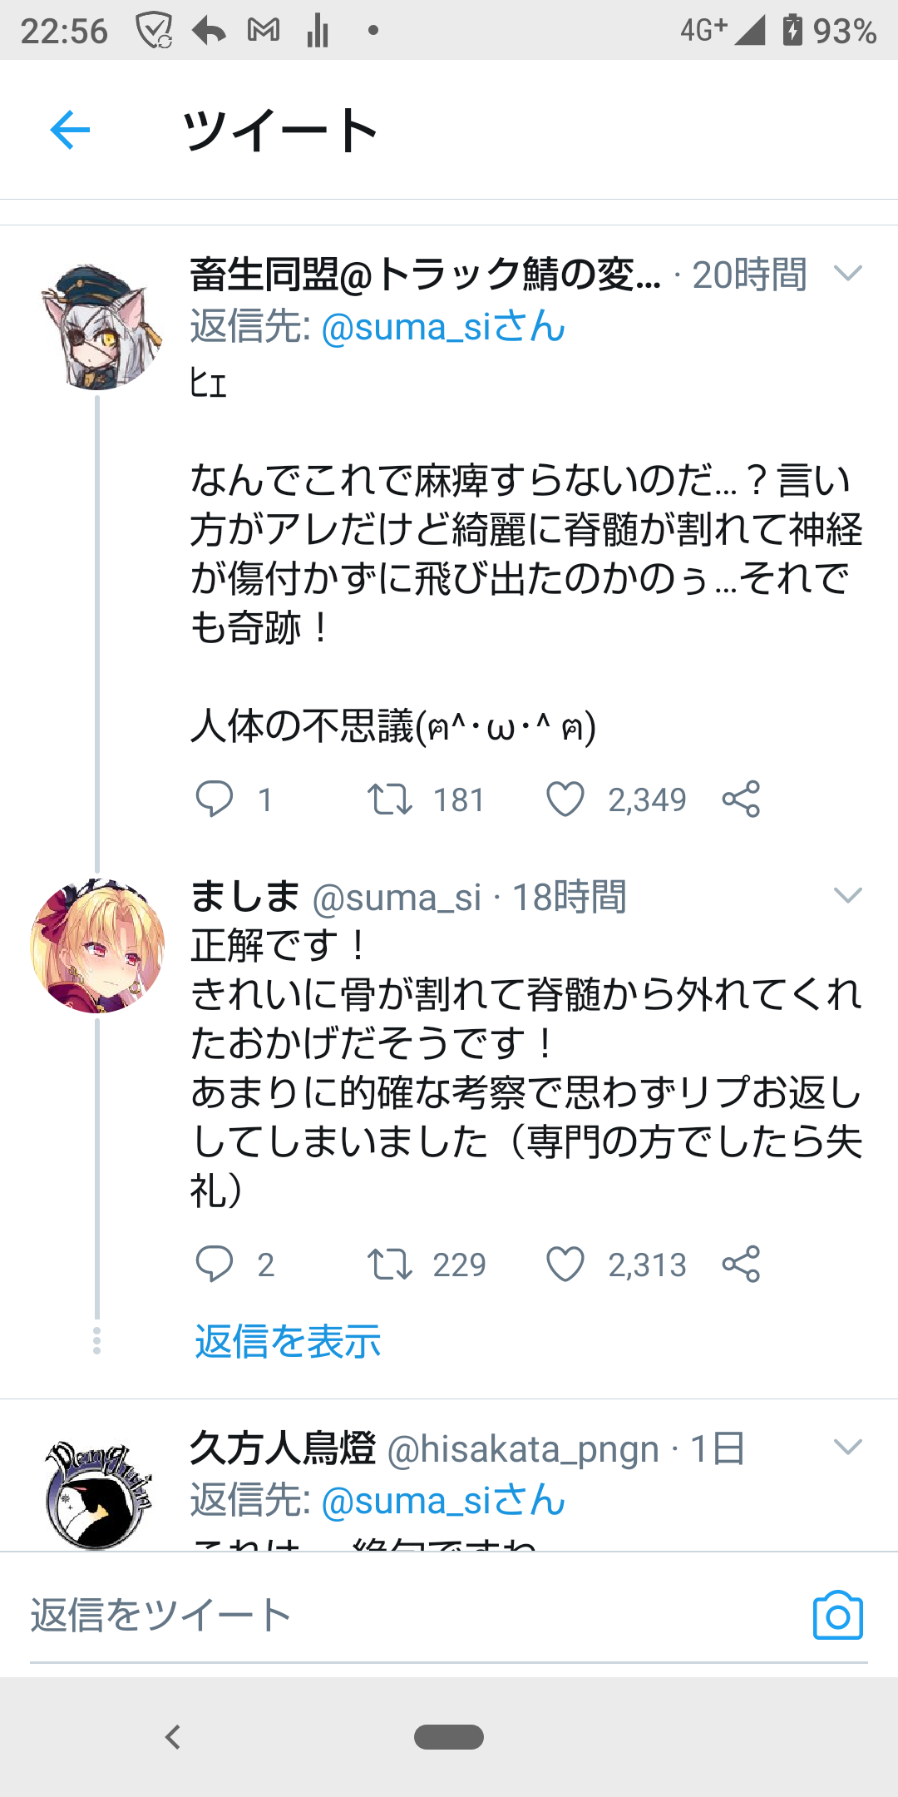Screen dimensions: 898x1797
Task: Retweet ましま's tweet with 229 retweets
Action: (390, 1265)
